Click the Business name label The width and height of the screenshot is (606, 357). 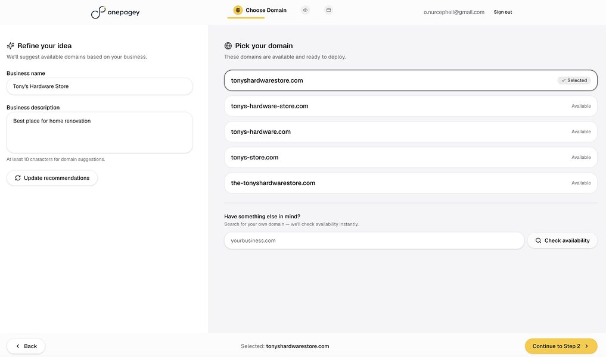[26, 73]
